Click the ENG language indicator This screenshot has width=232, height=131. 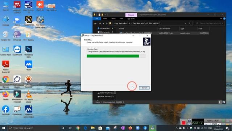pos(210,128)
